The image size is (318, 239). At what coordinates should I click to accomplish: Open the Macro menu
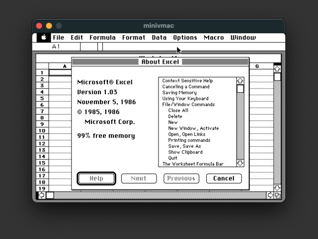tap(214, 38)
